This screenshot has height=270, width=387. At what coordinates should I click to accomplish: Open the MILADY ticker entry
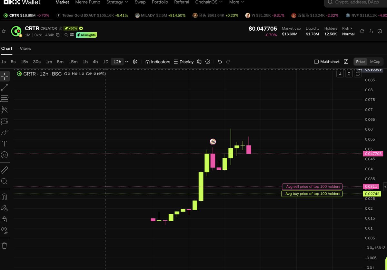point(160,15)
